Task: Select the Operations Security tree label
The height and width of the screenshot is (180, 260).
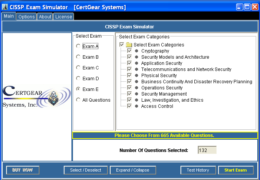Action: 162,88
